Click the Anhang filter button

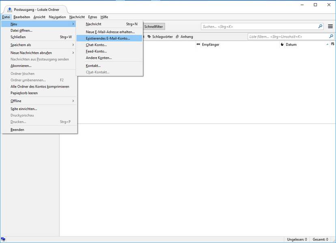coord(184,36)
